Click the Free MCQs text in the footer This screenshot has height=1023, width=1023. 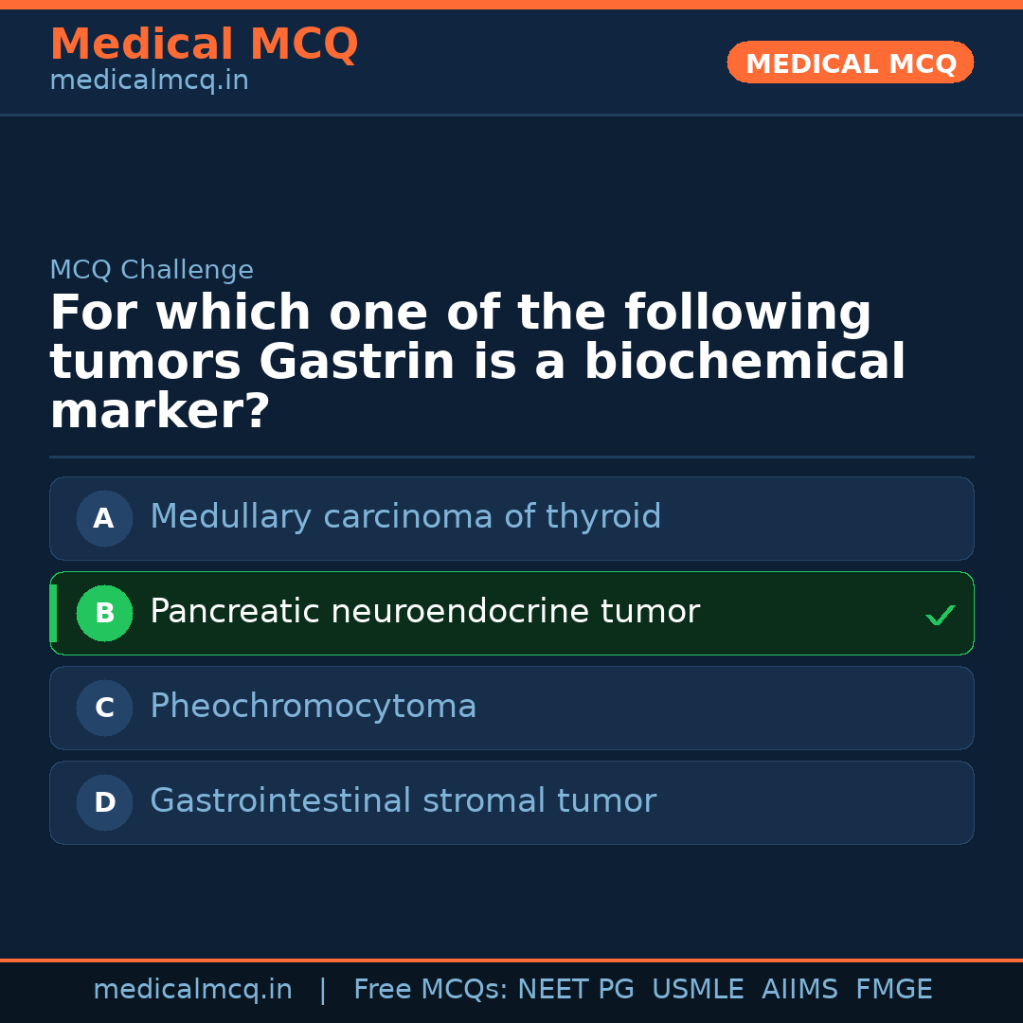point(430,990)
